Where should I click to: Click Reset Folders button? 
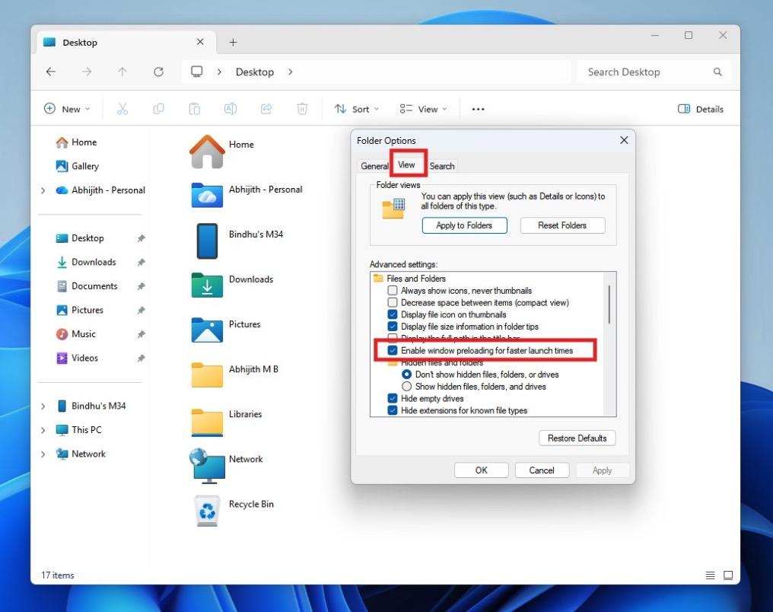[x=562, y=225]
